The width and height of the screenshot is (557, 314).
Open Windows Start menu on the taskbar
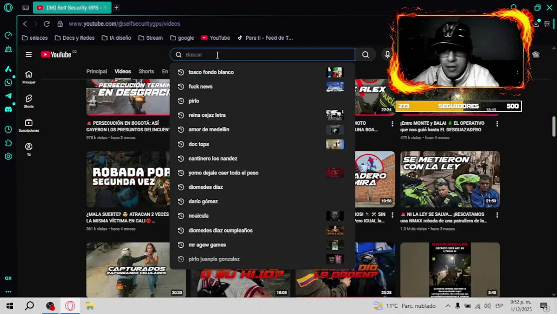[10, 306]
